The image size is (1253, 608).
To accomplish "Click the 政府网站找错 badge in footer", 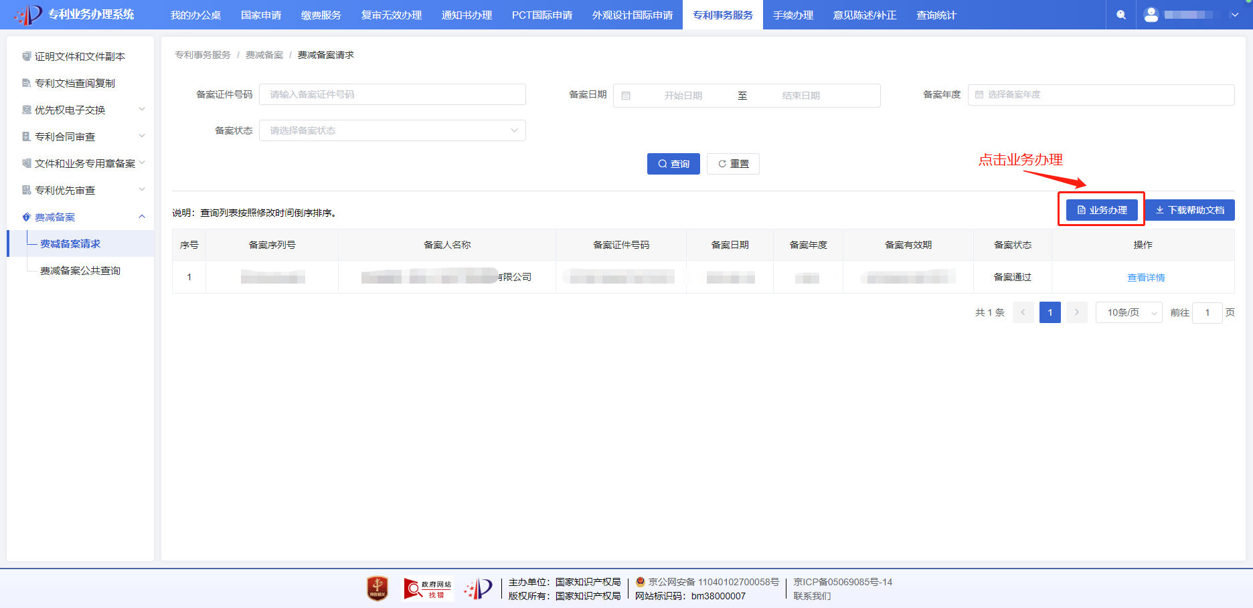I will [427, 589].
